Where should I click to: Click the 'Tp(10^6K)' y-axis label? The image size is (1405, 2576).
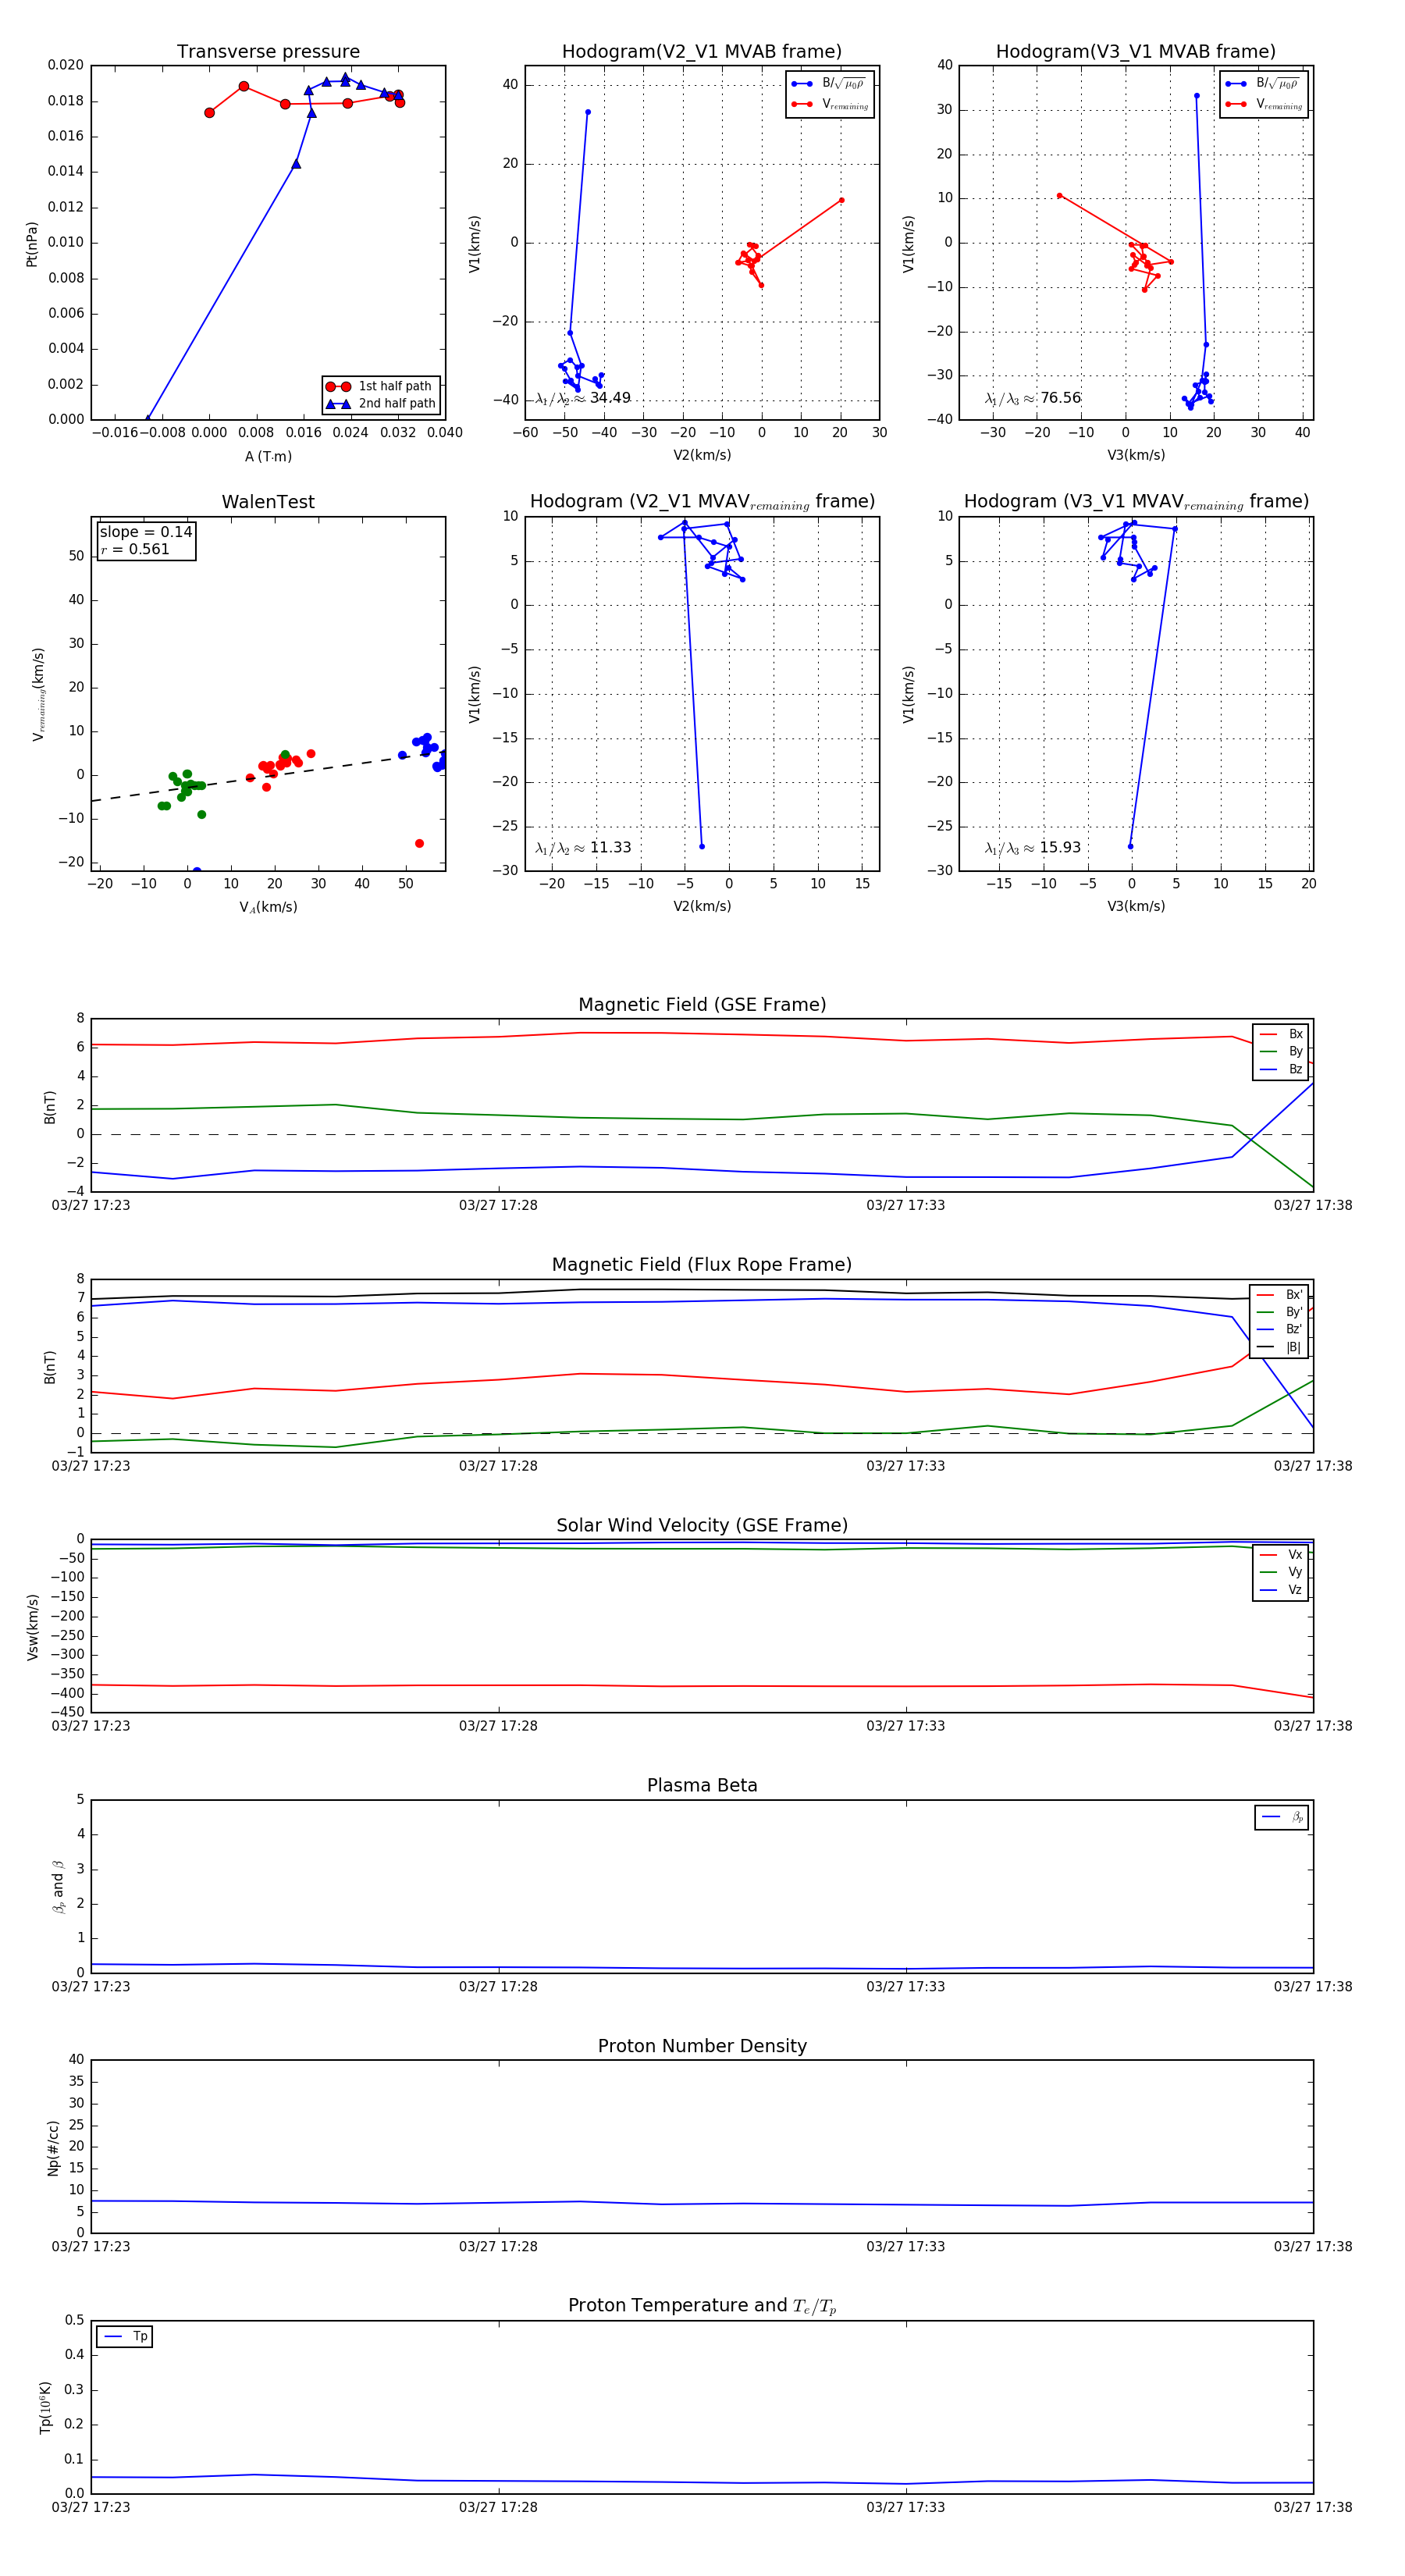coord(45,2408)
